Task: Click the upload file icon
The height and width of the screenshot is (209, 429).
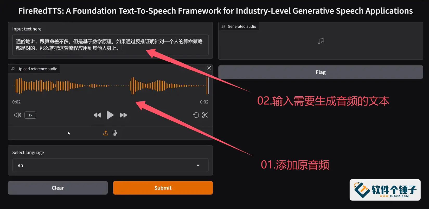Action: pos(106,133)
